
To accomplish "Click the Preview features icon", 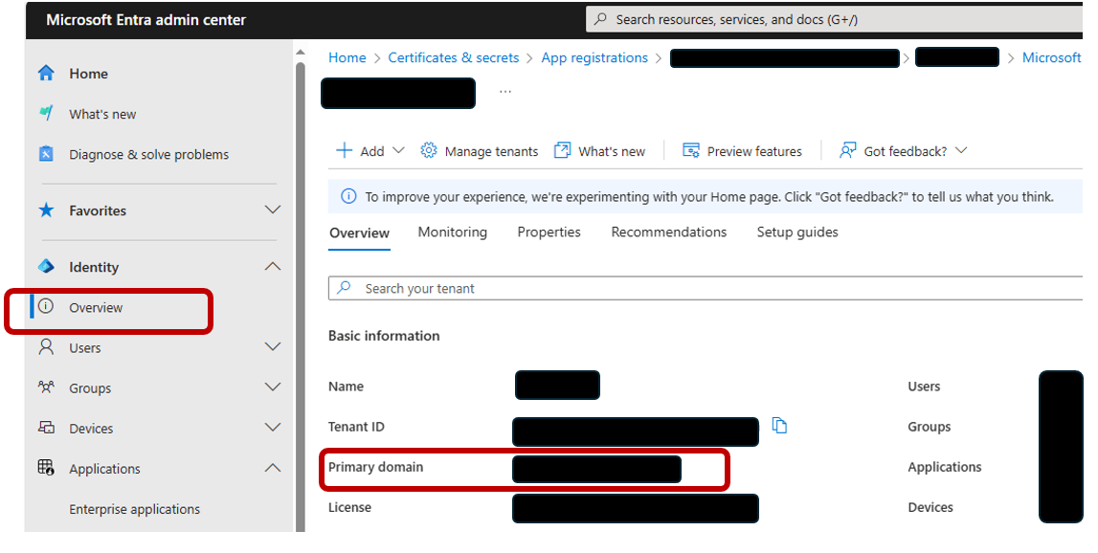I will coord(691,150).
